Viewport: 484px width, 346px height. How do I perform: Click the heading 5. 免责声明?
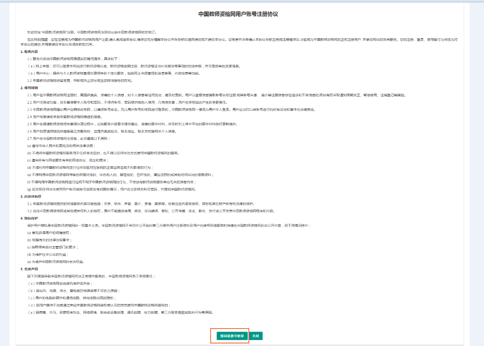(29, 269)
